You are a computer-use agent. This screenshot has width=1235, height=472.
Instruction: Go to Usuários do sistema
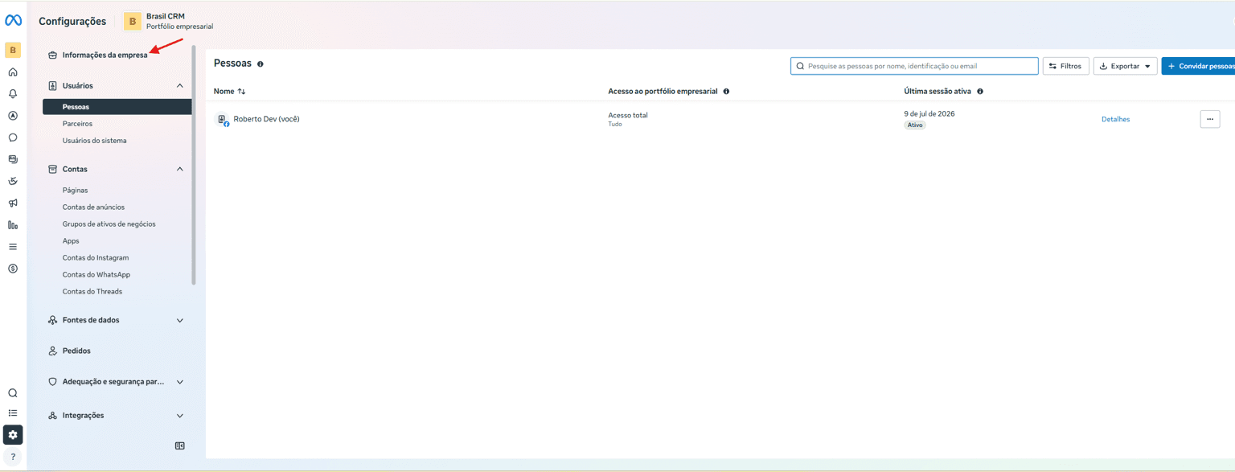click(94, 141)
